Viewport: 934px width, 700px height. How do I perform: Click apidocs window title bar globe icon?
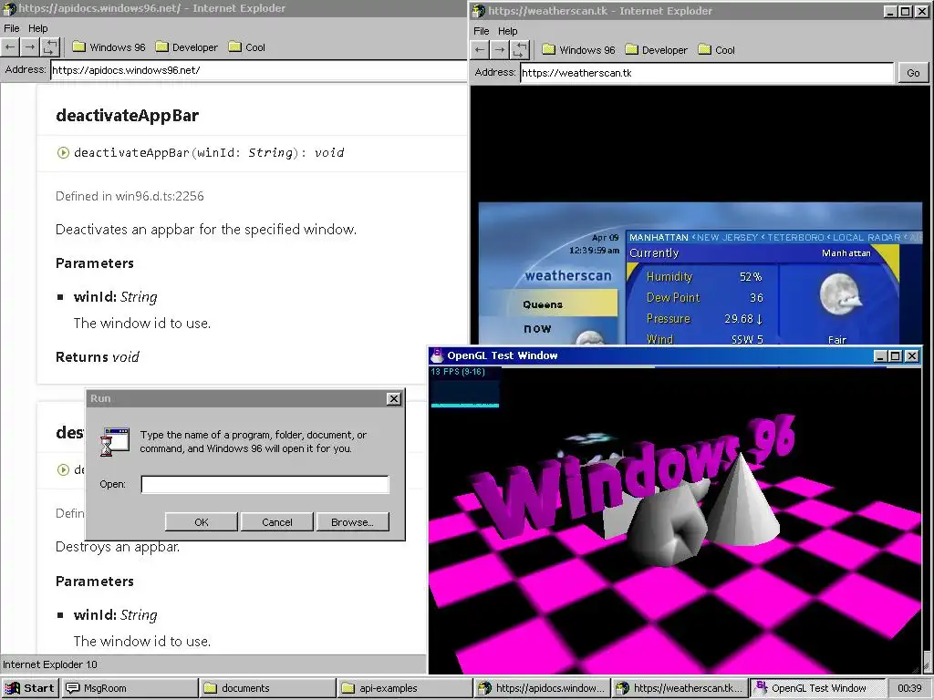click(x=9, y=8)
